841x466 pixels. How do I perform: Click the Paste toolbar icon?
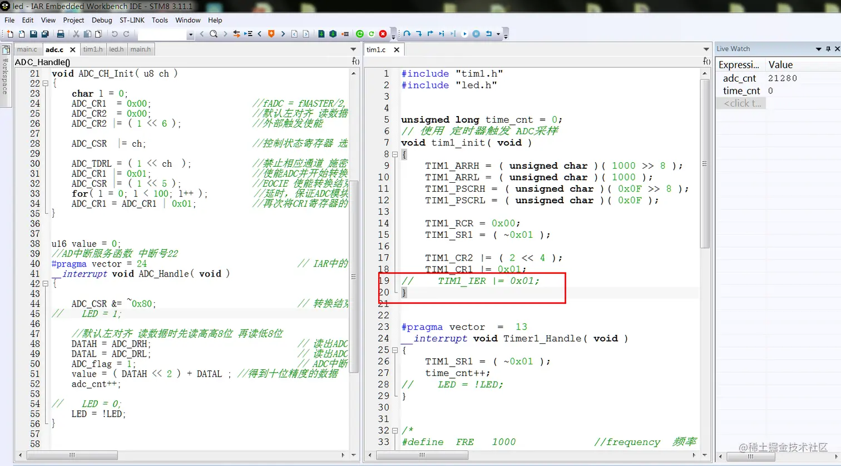(98, 34)
